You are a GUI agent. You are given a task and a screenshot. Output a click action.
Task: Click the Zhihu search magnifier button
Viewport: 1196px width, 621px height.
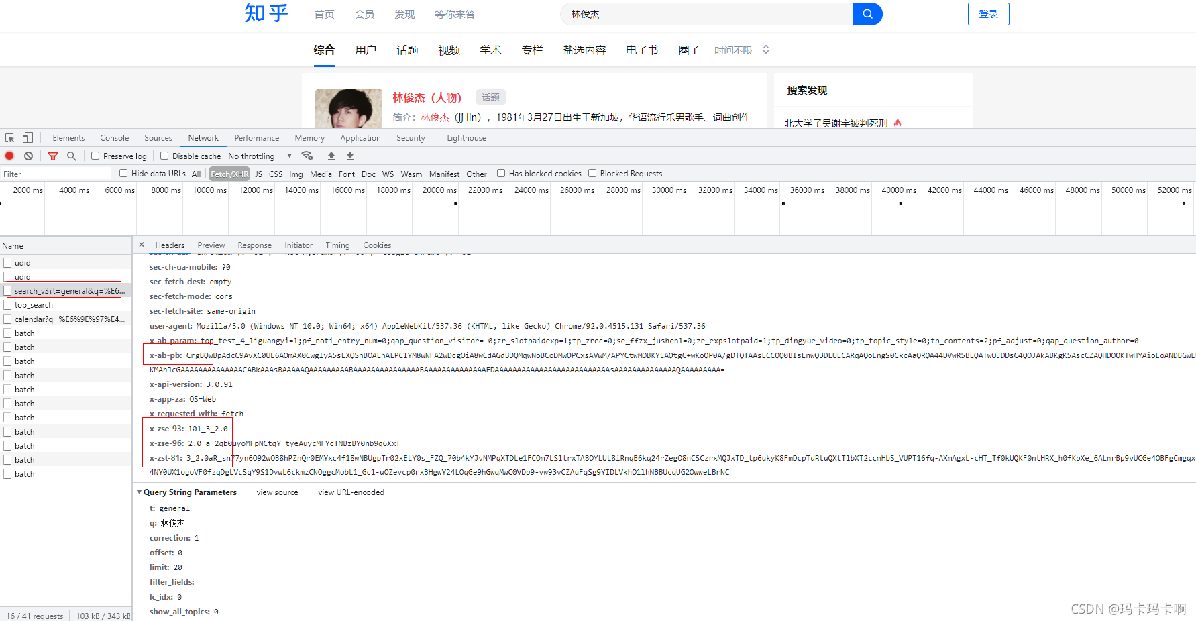tap(867, 14)
